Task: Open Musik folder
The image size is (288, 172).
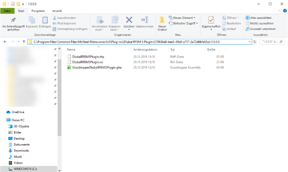Action: (18, 157)
